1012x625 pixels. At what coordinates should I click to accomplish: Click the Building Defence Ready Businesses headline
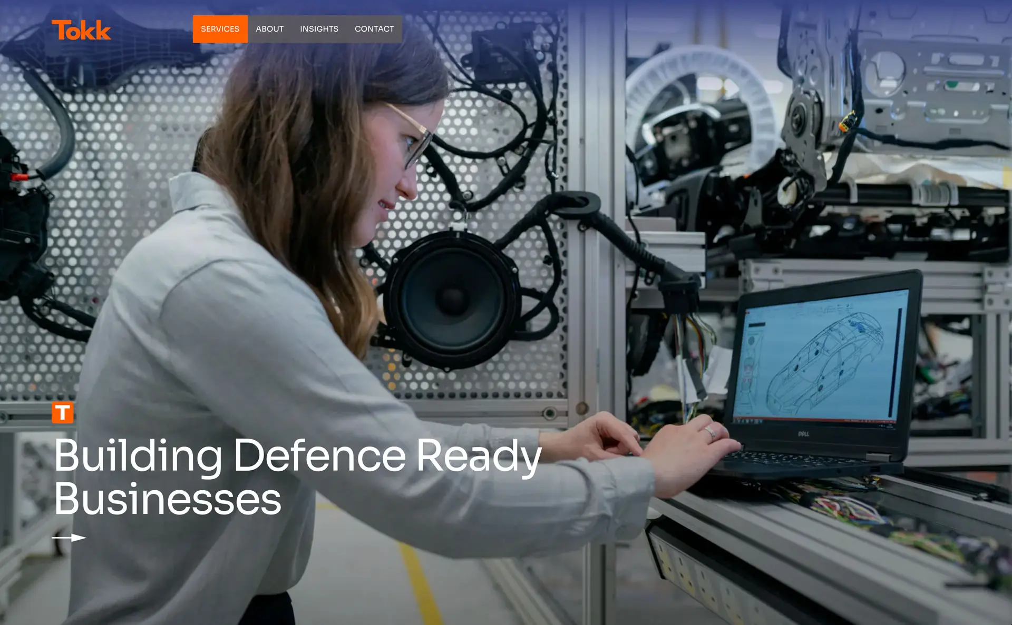pos(298,477)
